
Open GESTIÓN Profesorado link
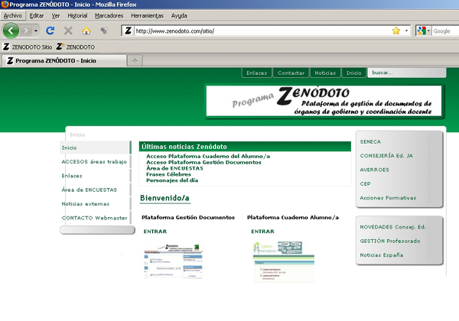click(390, 241)
